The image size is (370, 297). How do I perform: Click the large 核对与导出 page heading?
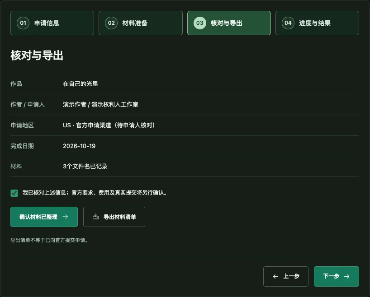click(37, 56)
